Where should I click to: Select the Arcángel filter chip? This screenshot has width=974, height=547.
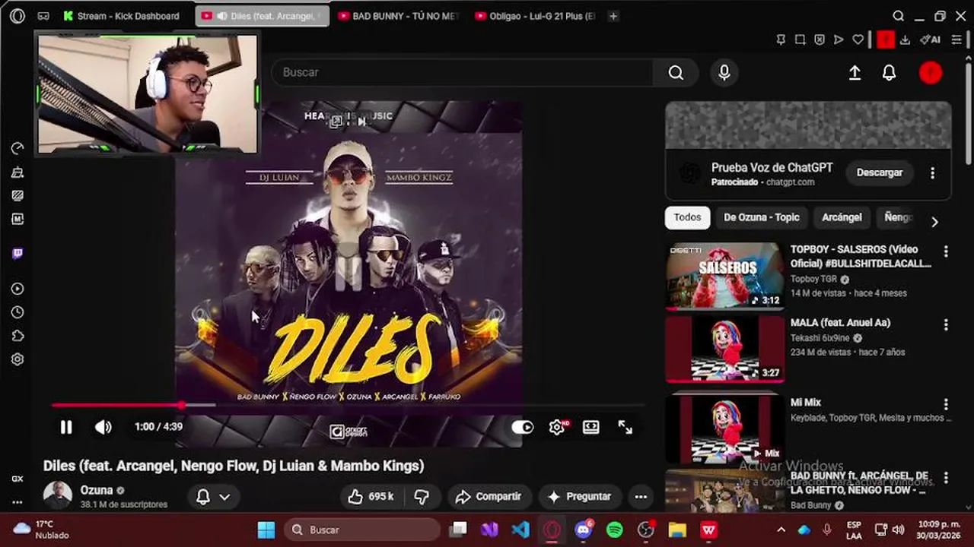[842, 217]
